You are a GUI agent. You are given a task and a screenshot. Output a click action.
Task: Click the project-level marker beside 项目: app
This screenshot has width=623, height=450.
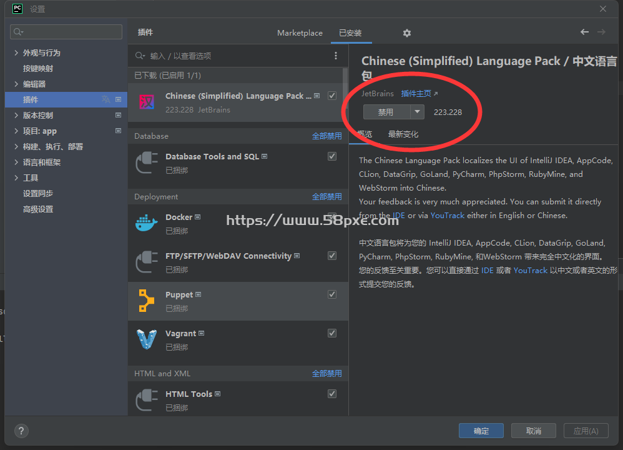coord(118,131)
